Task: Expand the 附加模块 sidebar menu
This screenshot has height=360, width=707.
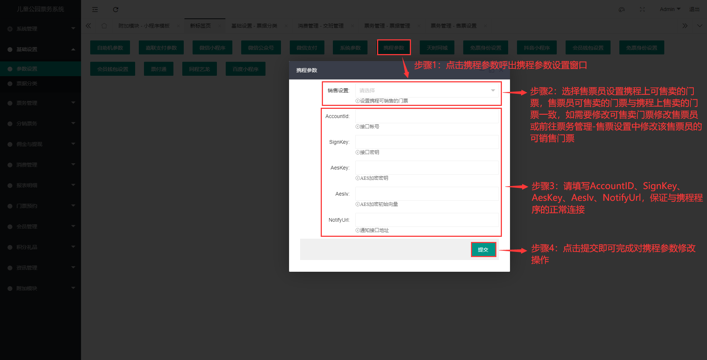Action: 41,288
